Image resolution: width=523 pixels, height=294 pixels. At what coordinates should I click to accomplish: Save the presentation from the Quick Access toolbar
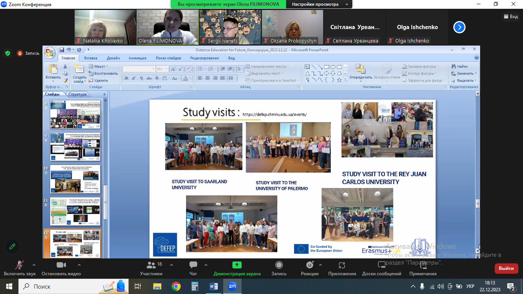pos(62,49)
